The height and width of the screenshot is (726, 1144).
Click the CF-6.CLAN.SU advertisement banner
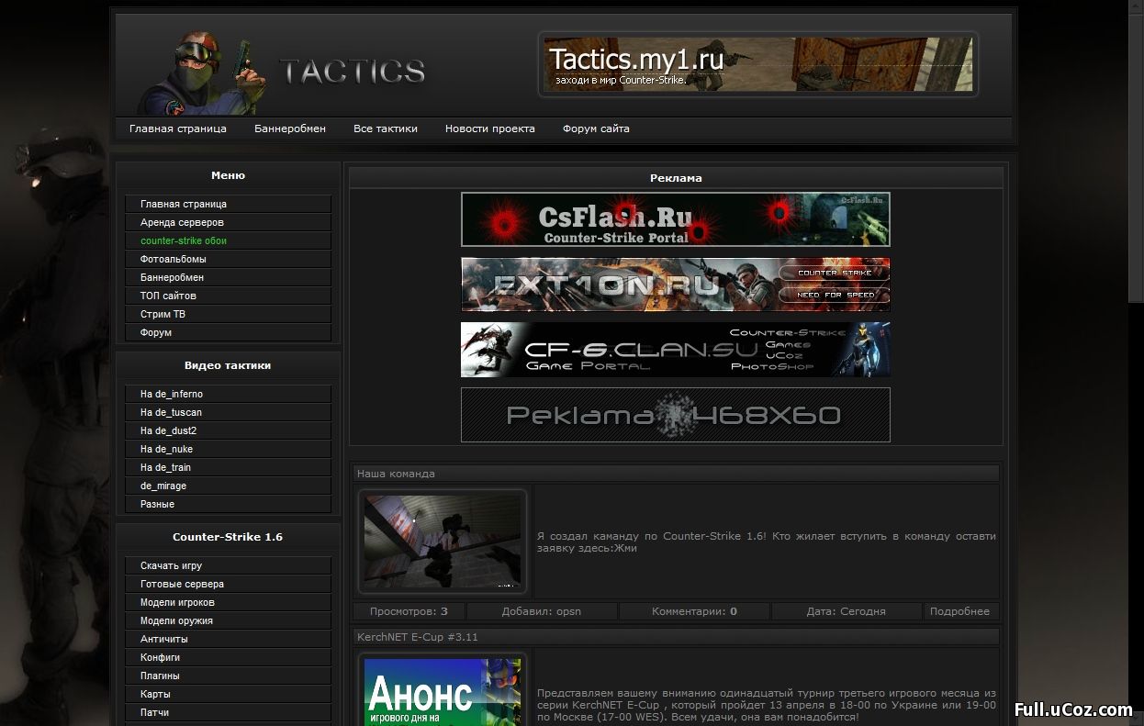(676, 350)
